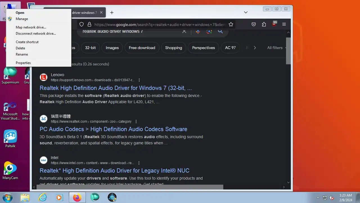The height and width of the screenshot is (203, 360).
Task: Click the Lenovo site favicon
Action: point(44,77)
